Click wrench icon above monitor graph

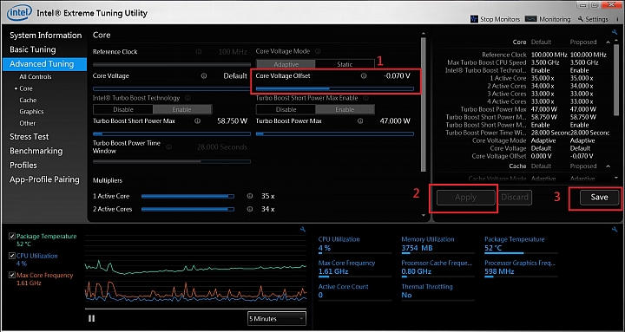point(303,230)
